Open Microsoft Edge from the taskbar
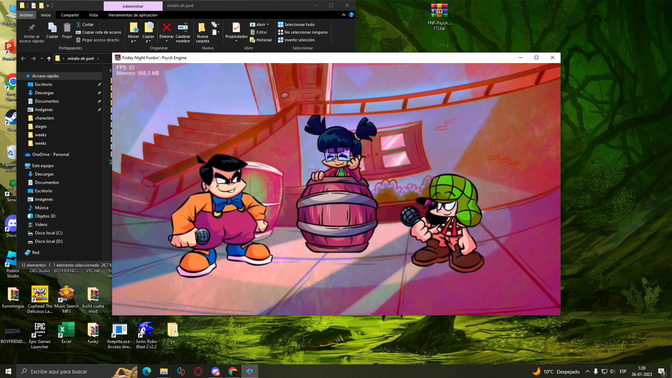Screen dimensions: 672x378 pos(147,371)
